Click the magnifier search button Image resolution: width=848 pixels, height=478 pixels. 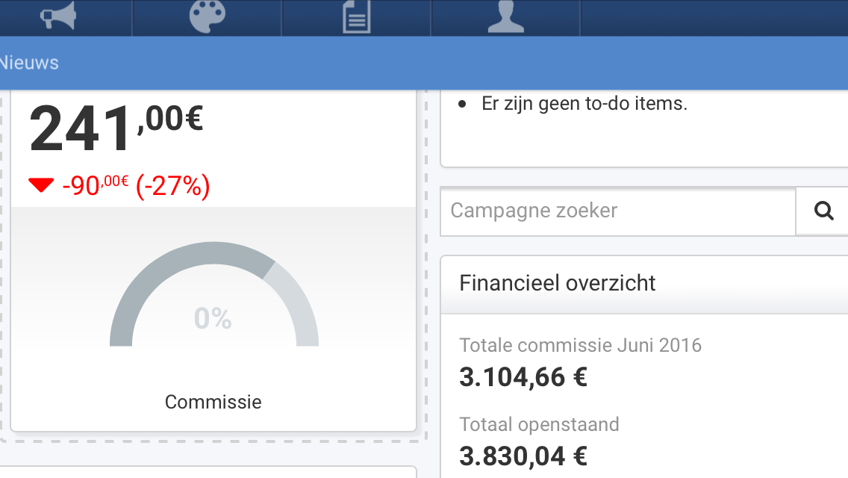(823, 211)
